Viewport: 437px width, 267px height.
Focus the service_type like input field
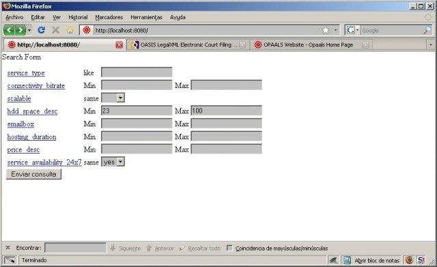pos(137,72)
